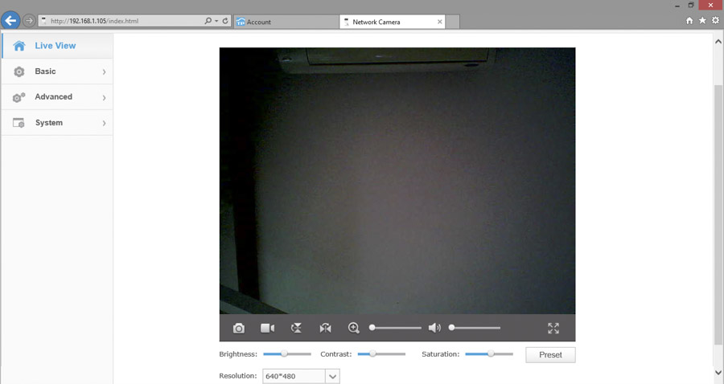
Task: Click the zoom level slider track
Action: pyautogui.click(x=395, y=328)
